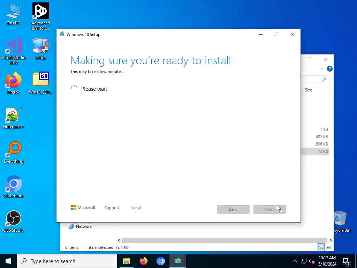Click the Type here to search box
Viewport: 357px width, 268px height.
tap(67, 261)
